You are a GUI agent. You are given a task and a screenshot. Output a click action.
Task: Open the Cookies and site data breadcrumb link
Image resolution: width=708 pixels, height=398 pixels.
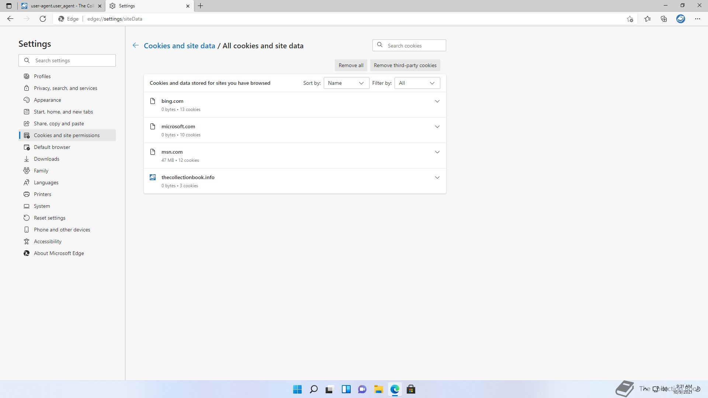coord(179,46)
